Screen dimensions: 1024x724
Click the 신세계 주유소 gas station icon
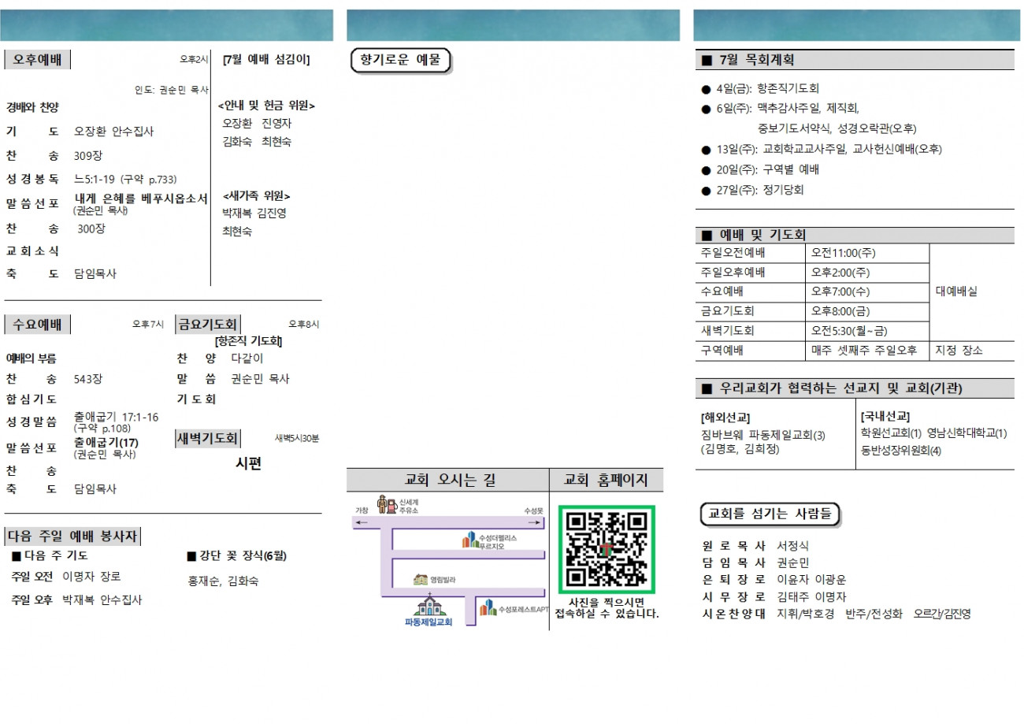(x=387, y=504)
